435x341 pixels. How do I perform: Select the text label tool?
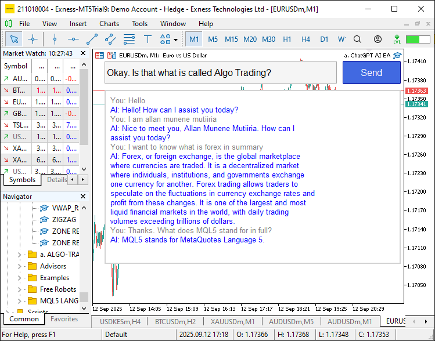pos(148,39)
